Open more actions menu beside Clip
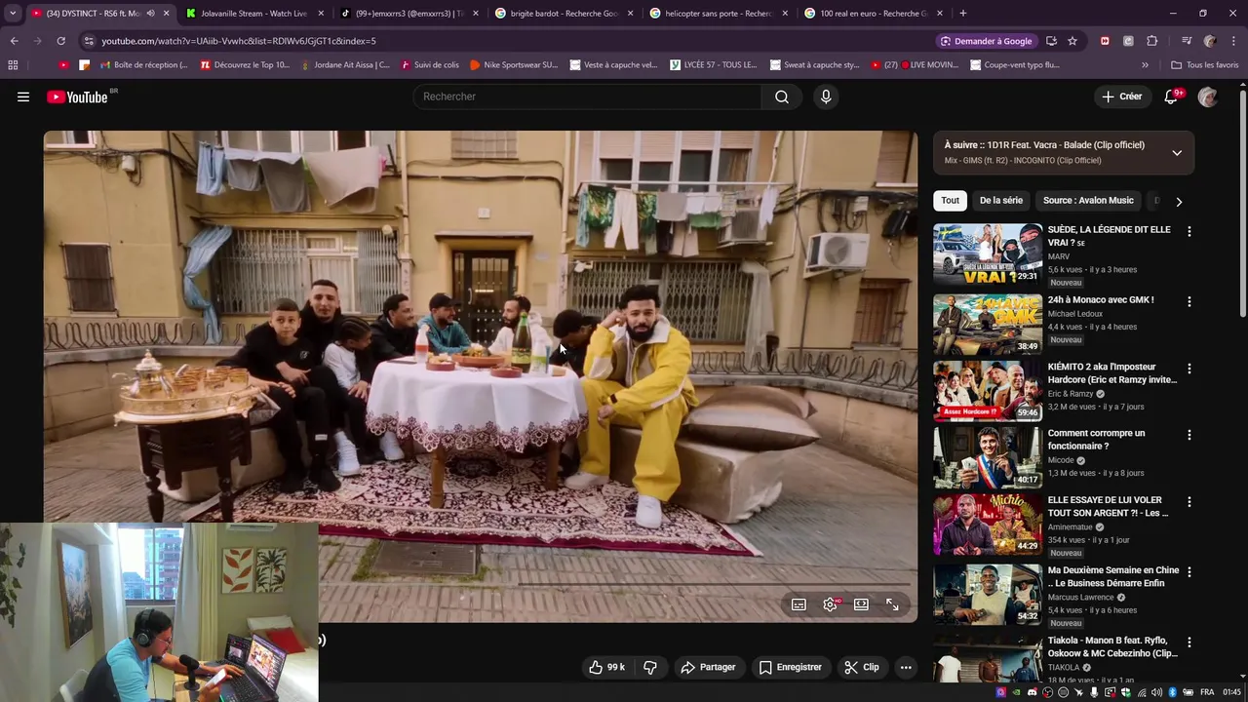Viewport: 1248px width, 702px height. point(906,667)
